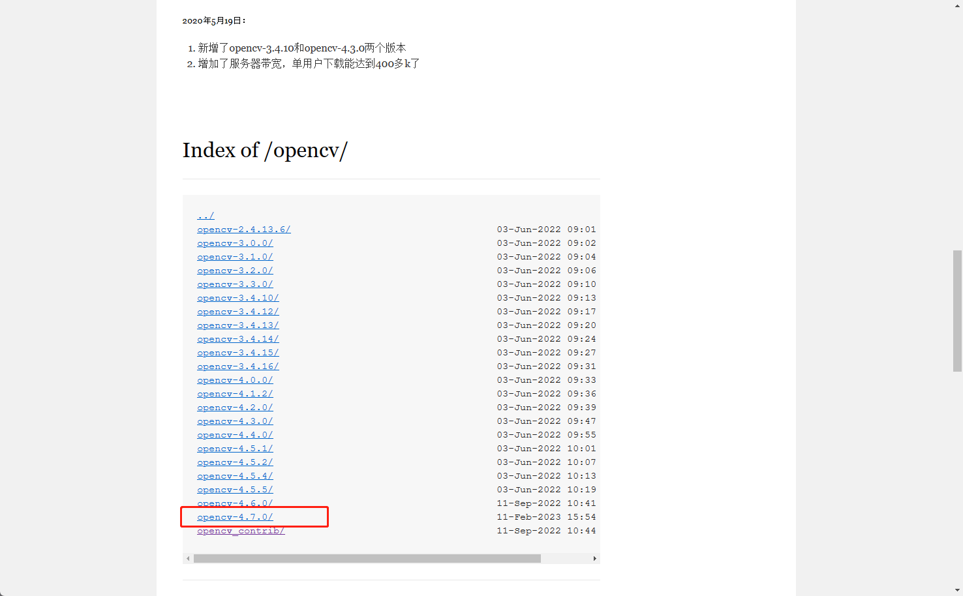Open the opencv-3.3.0/ folder link
This screenshot has width=963, height=596.
[235, 284]
